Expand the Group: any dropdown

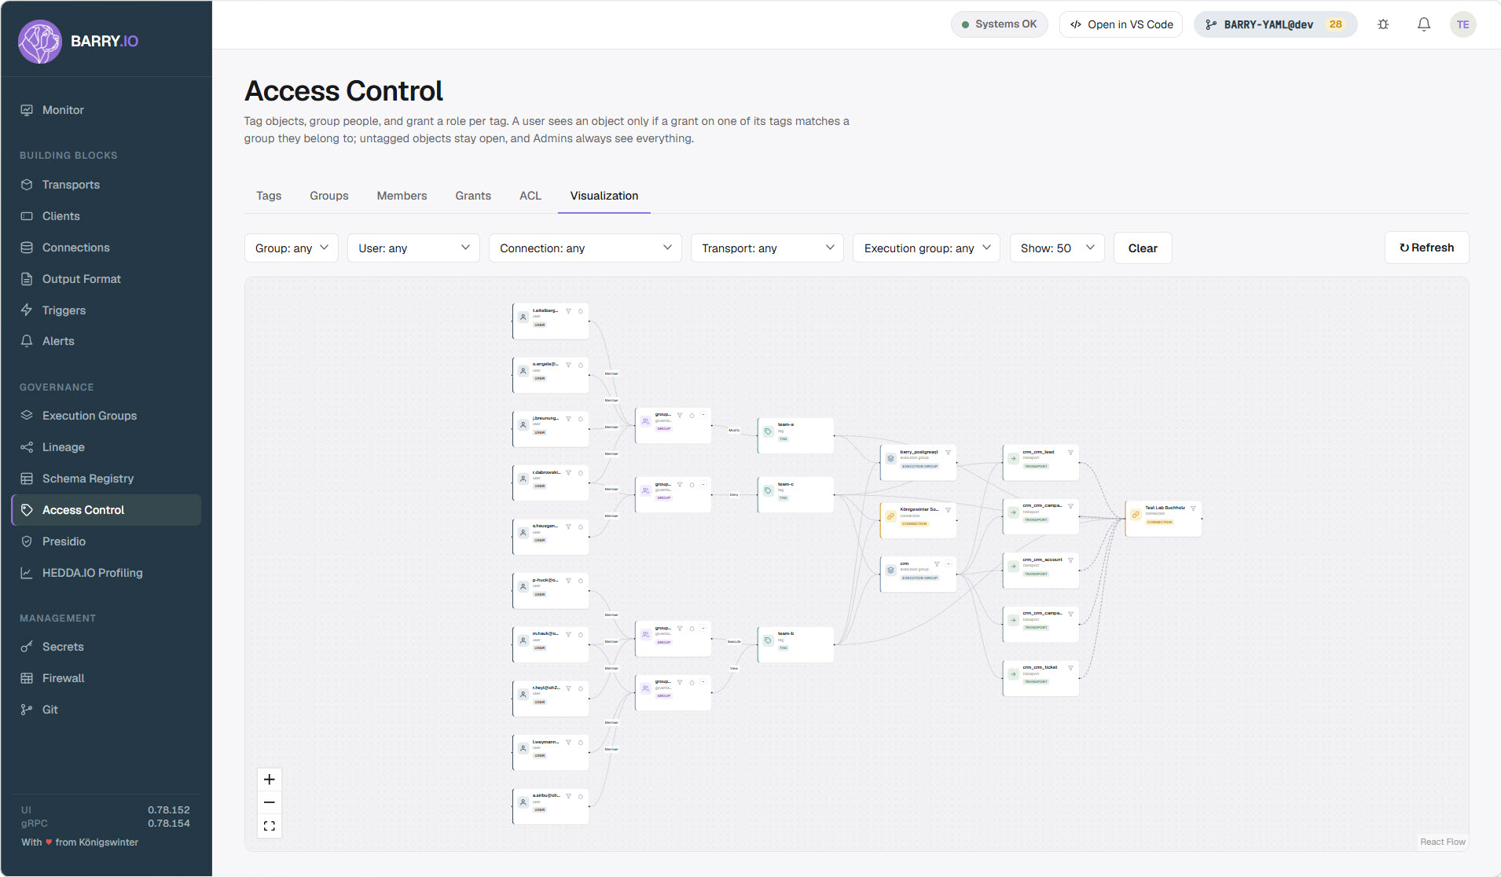pyautogui.click(x=292, y=248)
